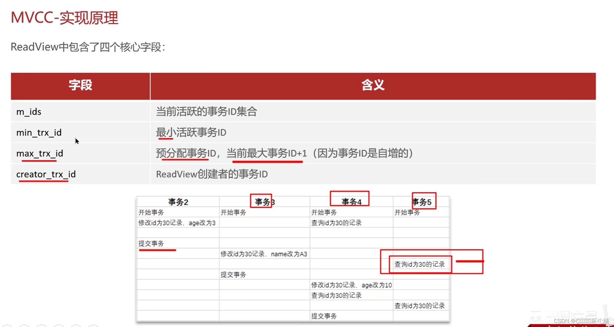Select the "m_ids" field cell

81,112
